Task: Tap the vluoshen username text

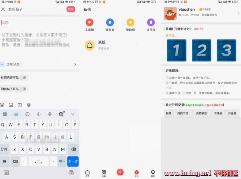Action: 187,9
